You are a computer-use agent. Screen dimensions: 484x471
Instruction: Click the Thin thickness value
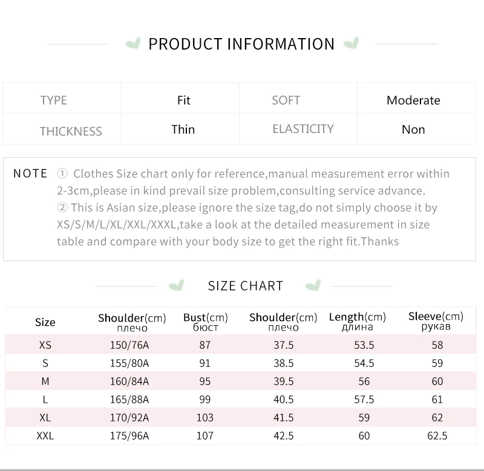click(183, 129)
